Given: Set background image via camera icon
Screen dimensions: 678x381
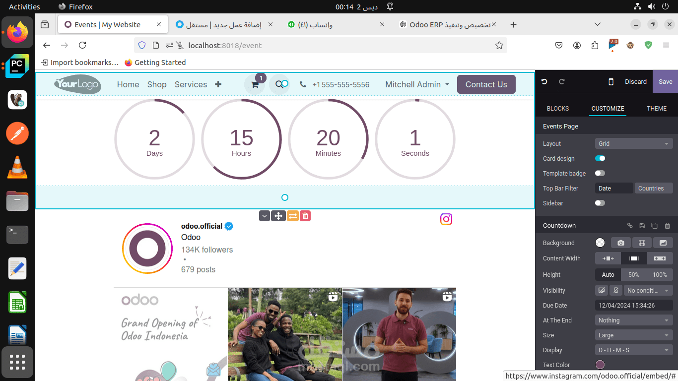Looking at the screenshot, I should (620, 243).
